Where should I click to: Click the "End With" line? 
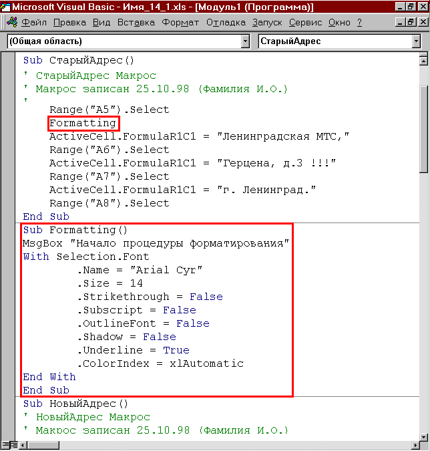click(x=49, y=377)
